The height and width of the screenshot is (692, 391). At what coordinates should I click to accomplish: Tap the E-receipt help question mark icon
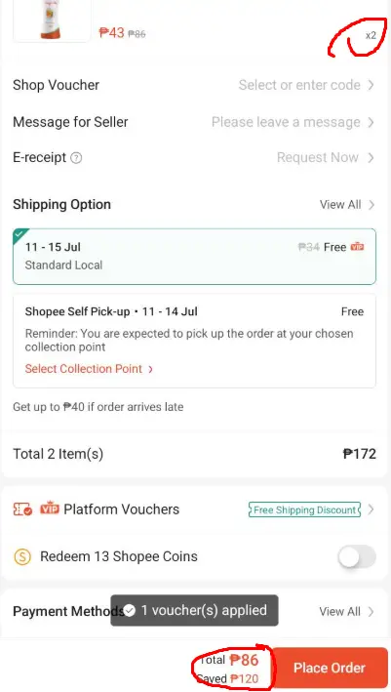(76, 158)
